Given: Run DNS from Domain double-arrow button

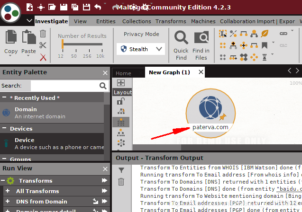Looking at the screenshot, I should [x=105, y=201].
